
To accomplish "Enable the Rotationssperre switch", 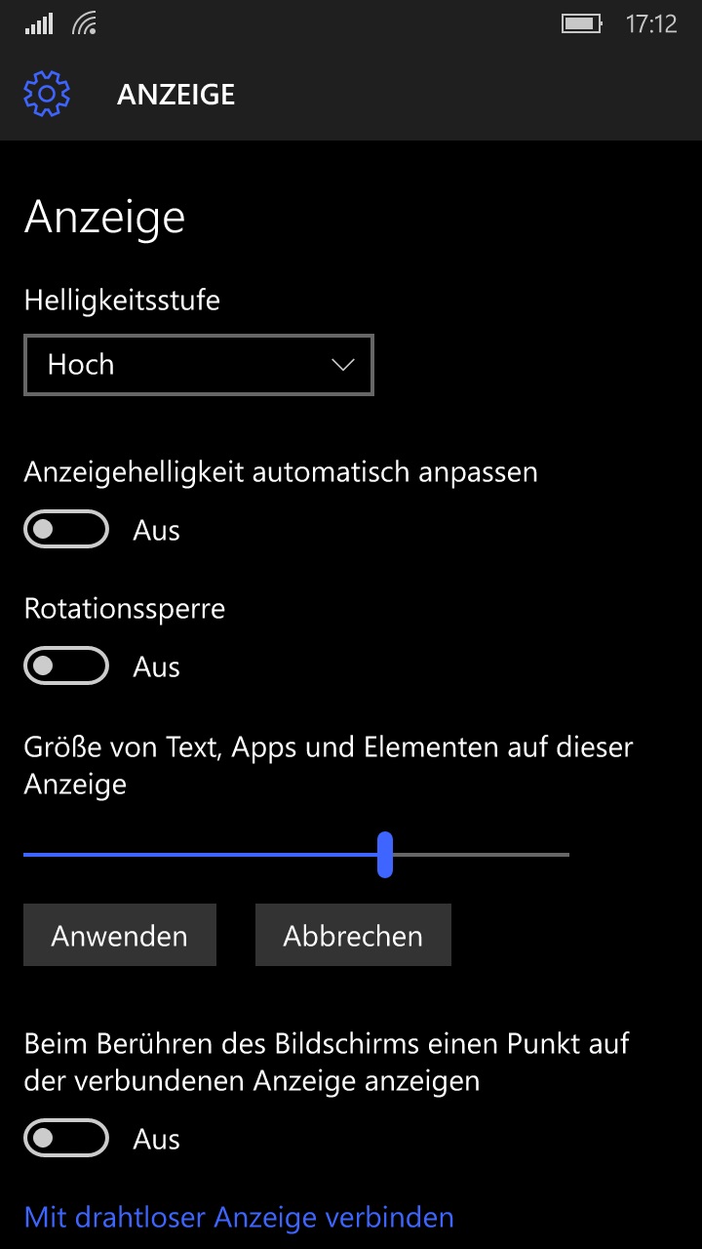I will tap(66, 666).
